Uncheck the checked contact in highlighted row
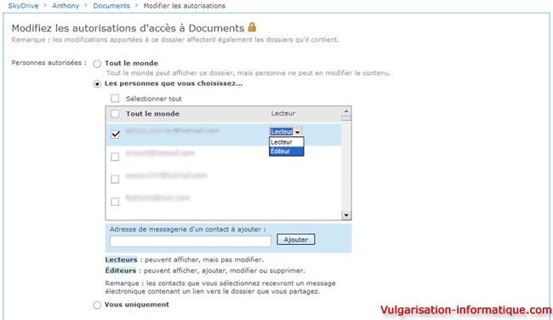 115,134
